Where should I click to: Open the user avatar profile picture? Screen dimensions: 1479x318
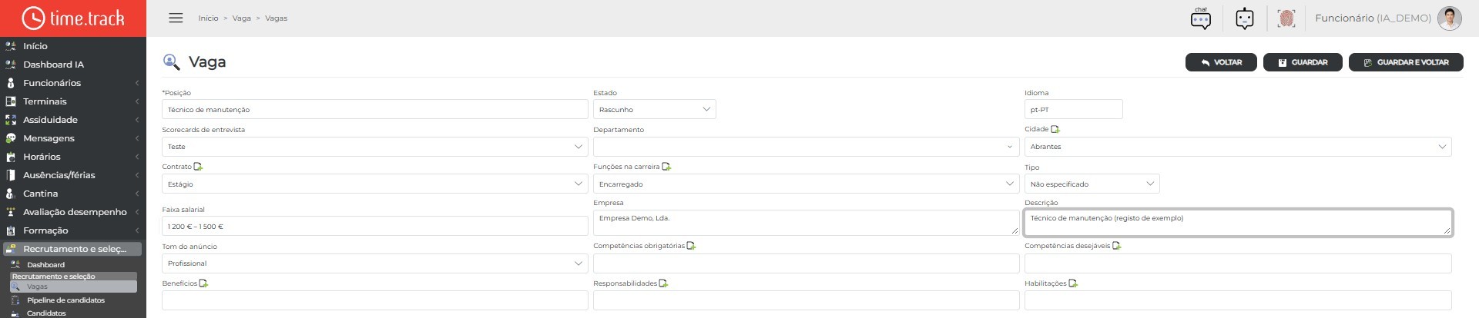(1450, 18)
